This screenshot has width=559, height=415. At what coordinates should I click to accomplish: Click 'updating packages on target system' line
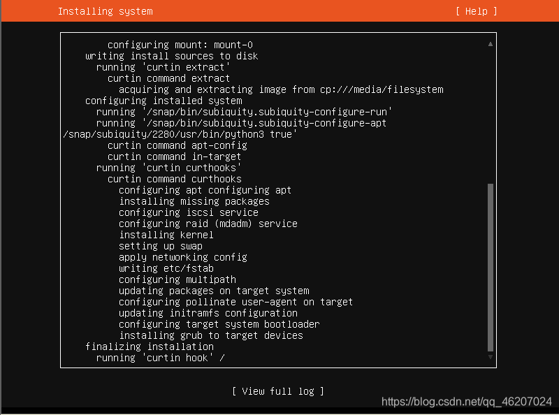point(214,291)
